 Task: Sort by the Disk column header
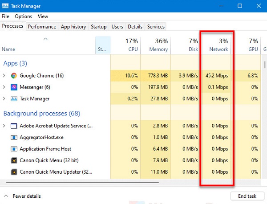(185, 45)
